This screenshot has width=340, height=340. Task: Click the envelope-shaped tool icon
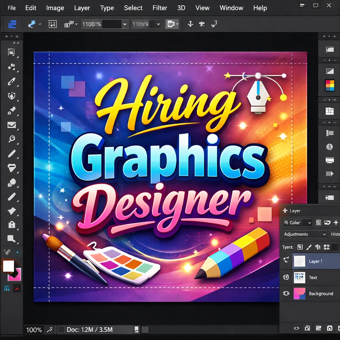pyautogui.click(x=12, y=125)
